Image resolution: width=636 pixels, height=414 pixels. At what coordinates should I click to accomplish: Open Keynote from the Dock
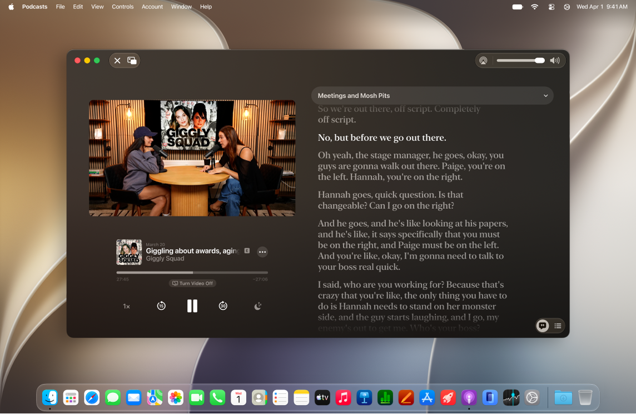pyautogui.click(x=364, y=398)
